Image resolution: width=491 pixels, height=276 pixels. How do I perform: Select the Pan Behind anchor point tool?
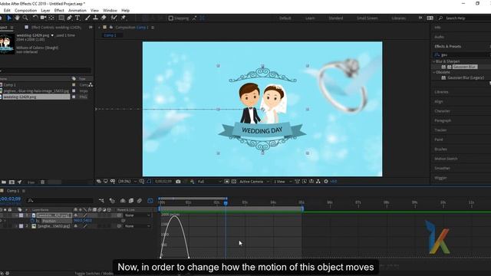point(51,18)
